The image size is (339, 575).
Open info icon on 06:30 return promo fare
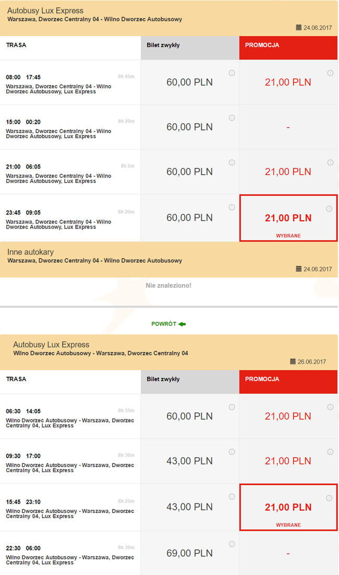point(330,407)
